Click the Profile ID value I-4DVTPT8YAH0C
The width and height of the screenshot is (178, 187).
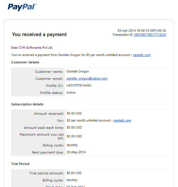pyautogui.click(x=79, y=85)
